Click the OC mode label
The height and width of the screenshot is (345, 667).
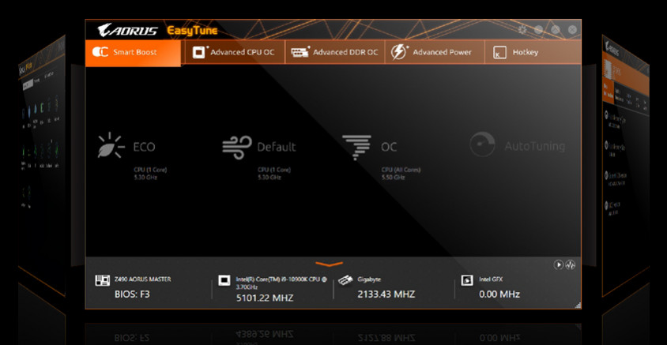point(389,147)
